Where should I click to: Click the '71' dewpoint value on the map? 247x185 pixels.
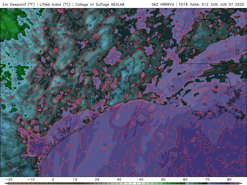click(x=24, y=157)
